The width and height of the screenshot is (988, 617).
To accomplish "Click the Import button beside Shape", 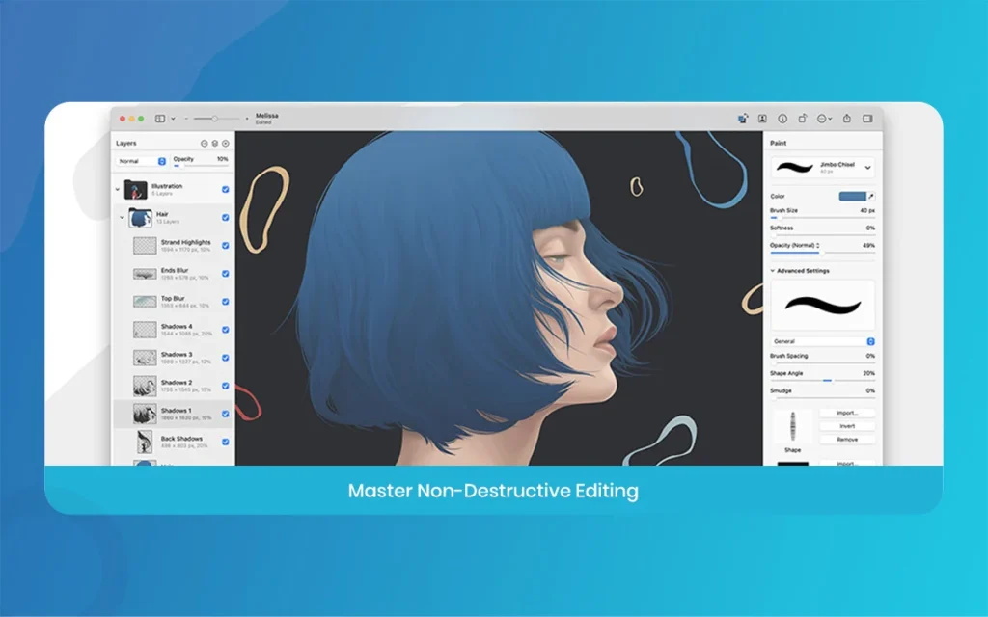I will [x=847, y=413].
